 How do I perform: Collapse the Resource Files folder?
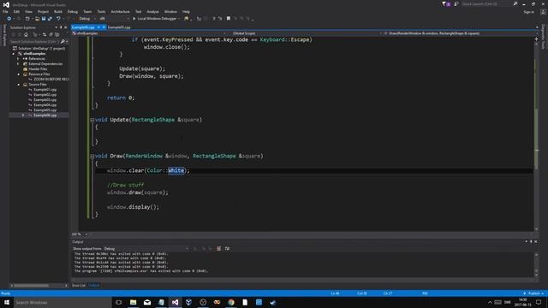[x=19, y=74]
